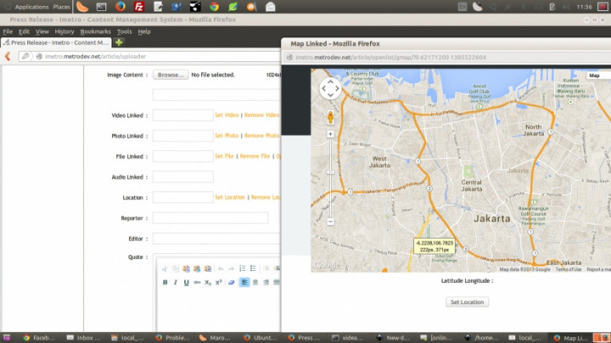Toggle bold in the Quote editor
Viewport: 611px width, 343px height.
click(165, 282)
